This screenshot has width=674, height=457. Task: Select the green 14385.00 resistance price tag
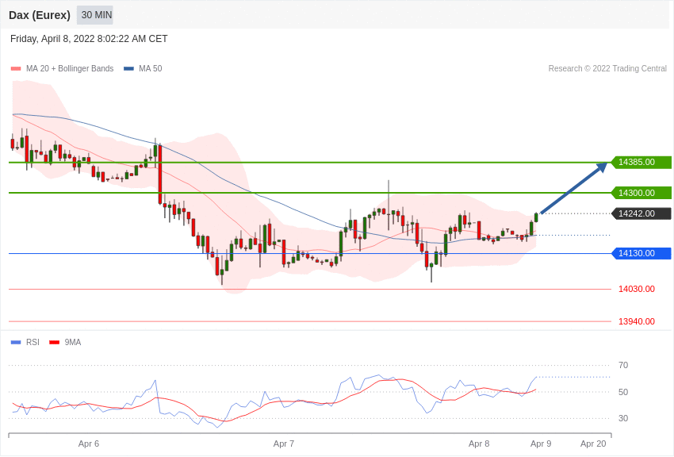pyautogui.click(x=641, y=163)
